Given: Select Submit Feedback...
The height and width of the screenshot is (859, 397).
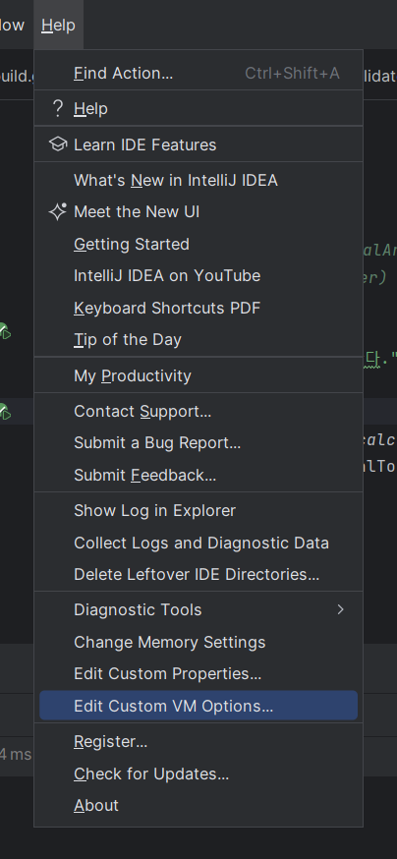Looking at the screenshot, I should coord(198,475).
